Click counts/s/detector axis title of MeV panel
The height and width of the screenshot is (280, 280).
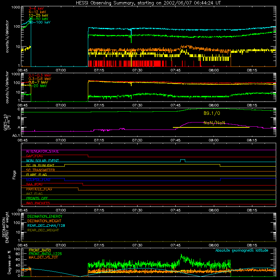click(x=7, y=87)
